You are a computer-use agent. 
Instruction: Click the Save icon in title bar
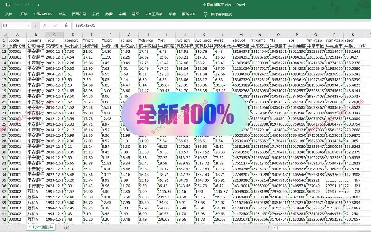pyautogui.click(x=8, y=5)
